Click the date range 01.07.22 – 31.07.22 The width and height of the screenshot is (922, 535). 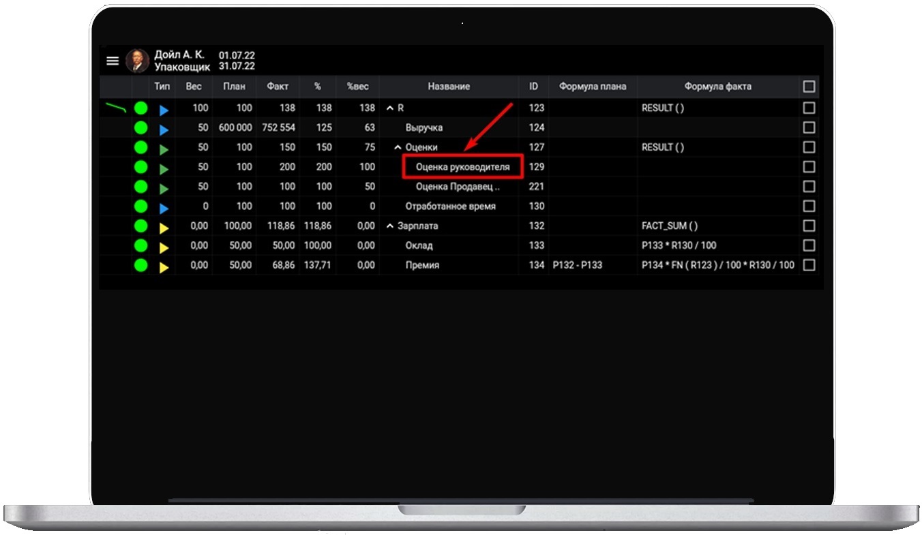coord(237,61)
